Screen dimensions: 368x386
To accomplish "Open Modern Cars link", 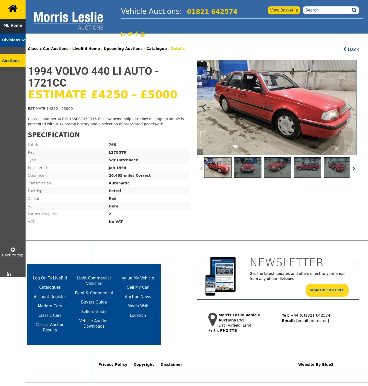I will (50, 306).
